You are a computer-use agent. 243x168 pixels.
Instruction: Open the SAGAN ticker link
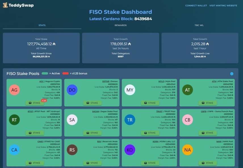tap(95, 111)
